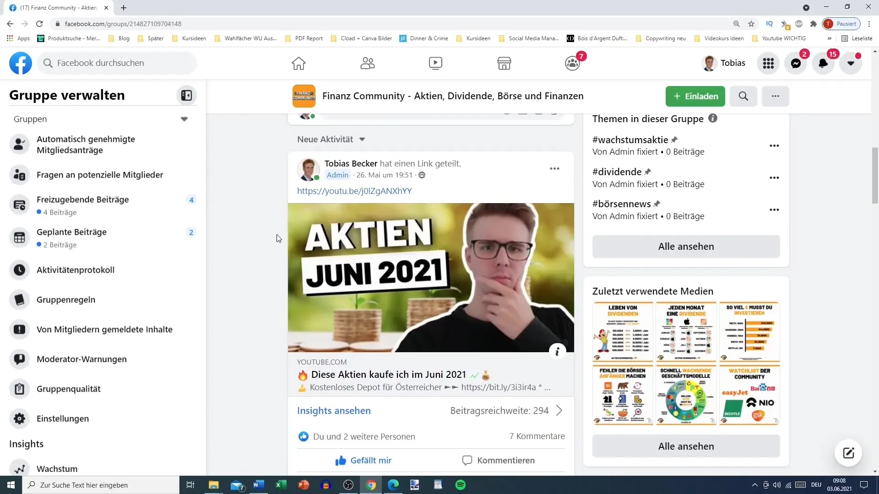Open Automatisch genehmigte Mitgliedsanträge

(x=103, y=145)
